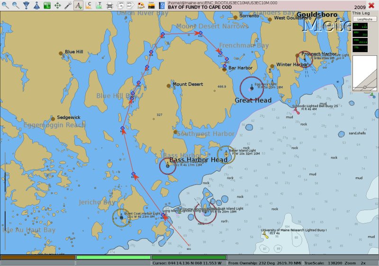Open help with the question mark icon
This screenshot has width=379, height=266.
pos(162,6)
